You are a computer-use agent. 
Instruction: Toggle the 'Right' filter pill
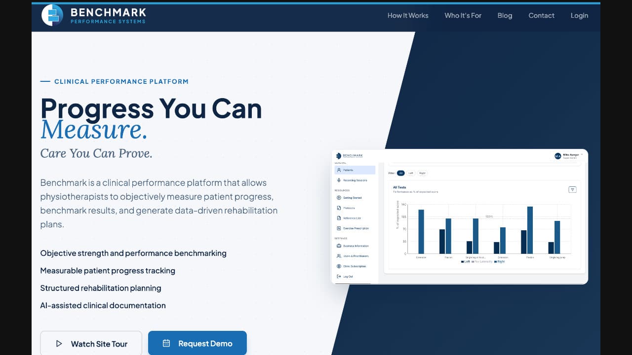pos(422,173)
